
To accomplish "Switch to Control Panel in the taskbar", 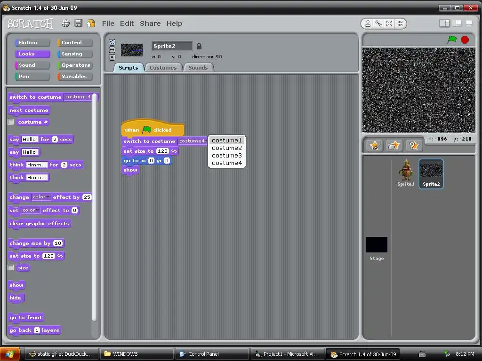I will 212,354.
